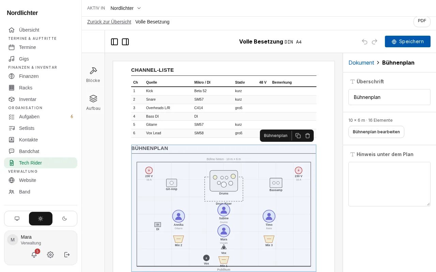The height and width of the screenshot is (272, 436).
Task: Go to Dokument in the breadcrumb
Action: click(x=361, y=63)
